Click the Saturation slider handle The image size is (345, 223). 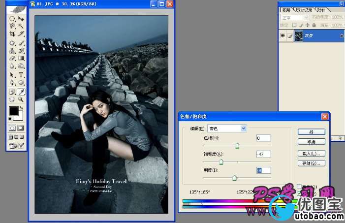(221, 162)
